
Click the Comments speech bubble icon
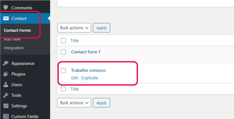(x=6, y=7)
